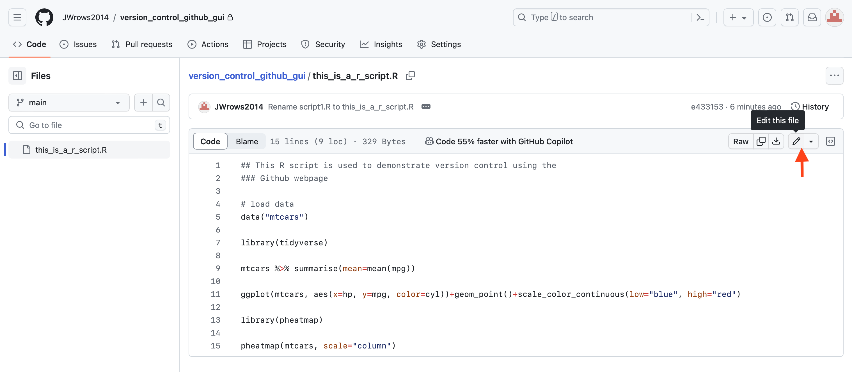Open the command palette icon in search bar
Image resolution: width=852 pixels, height=372 pixels.
click(700, 17)
